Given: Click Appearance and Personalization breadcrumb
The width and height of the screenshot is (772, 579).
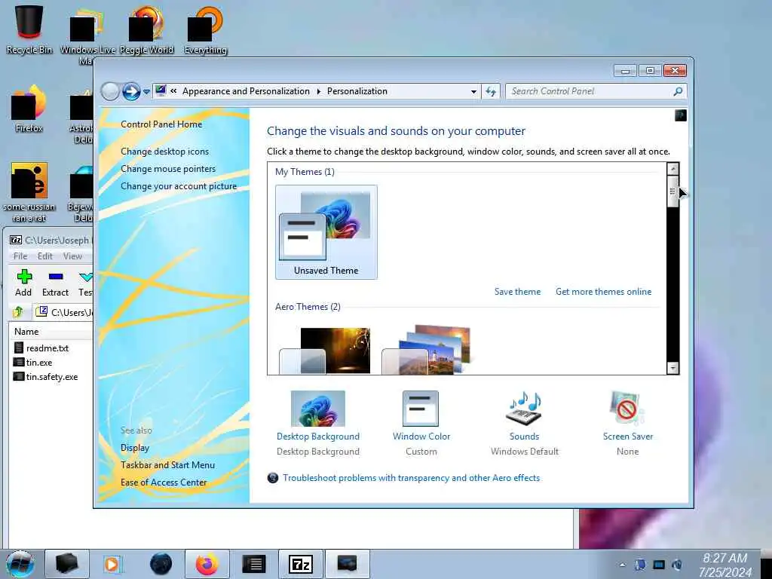Looking at the screenshot, I should click(x=247, y=91).
